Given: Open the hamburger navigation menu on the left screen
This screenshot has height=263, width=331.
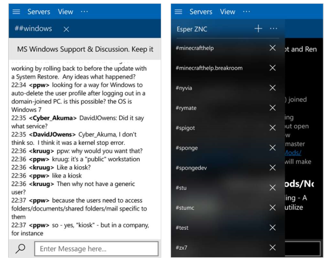Looking at the screenshot, I should click(x=16, y=12).
